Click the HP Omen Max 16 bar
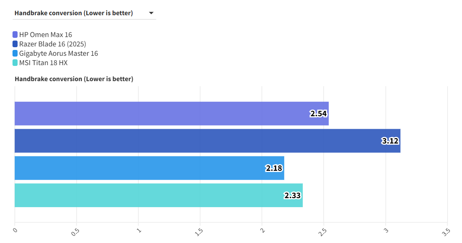Viewport: 462px width, 243px height. [x=156, y=114]
